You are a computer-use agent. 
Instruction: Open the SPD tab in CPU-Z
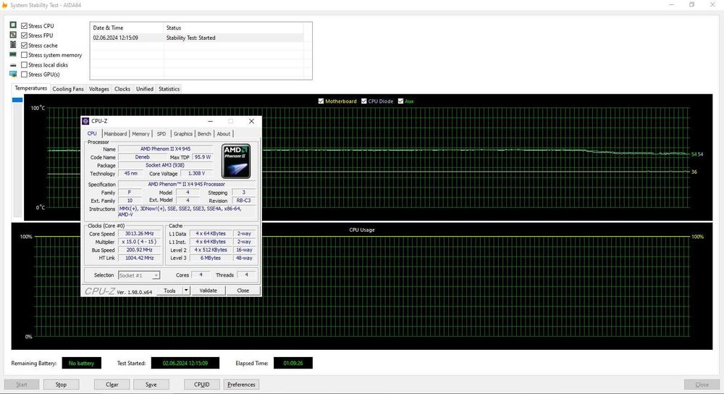point(161,134)
